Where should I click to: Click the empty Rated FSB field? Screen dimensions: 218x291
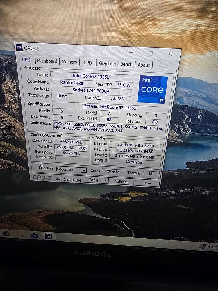coord(72,158)
